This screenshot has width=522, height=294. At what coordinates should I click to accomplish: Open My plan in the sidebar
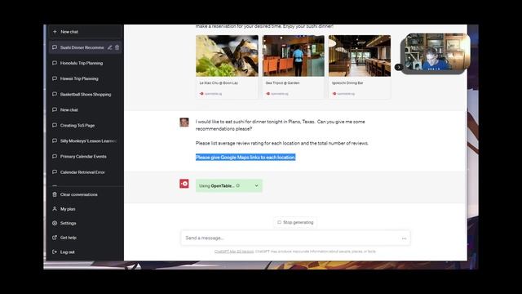[85, 209]
